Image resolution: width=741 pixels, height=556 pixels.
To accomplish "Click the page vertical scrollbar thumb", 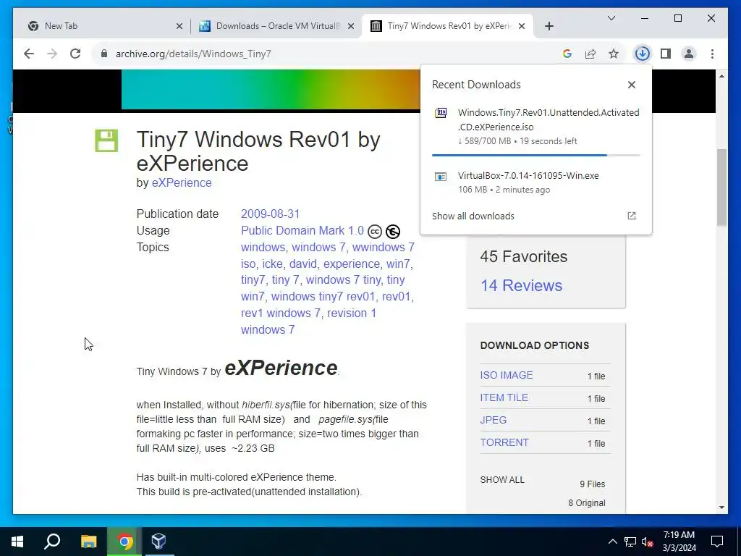I will (x=721, y=188).
